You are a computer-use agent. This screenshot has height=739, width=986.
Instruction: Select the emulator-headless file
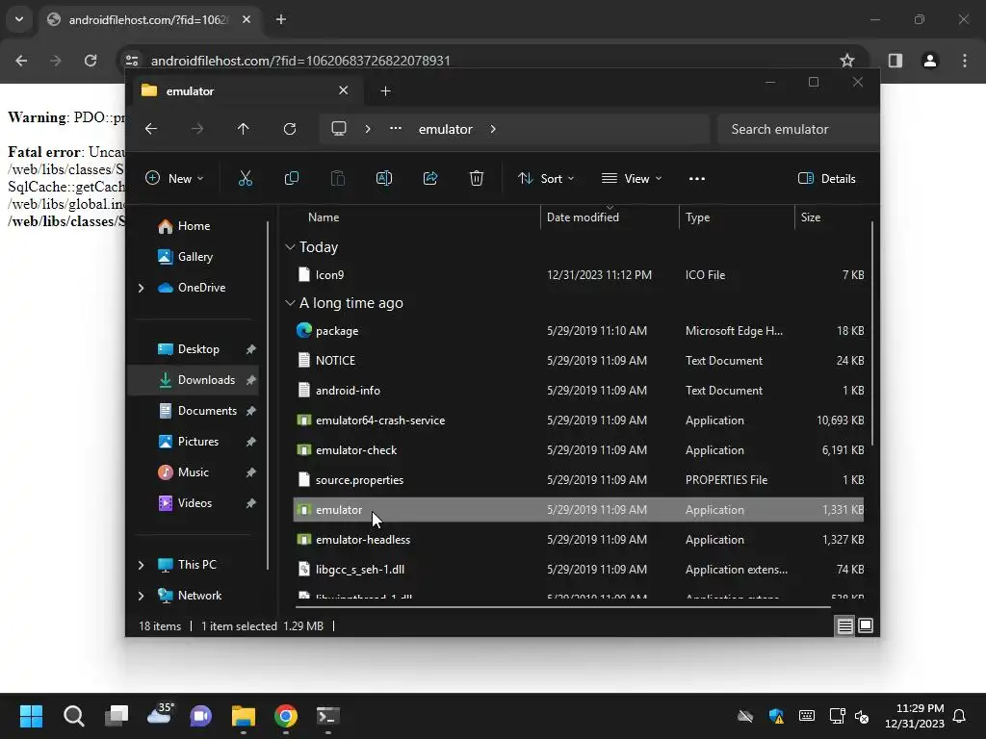point(578,540)
